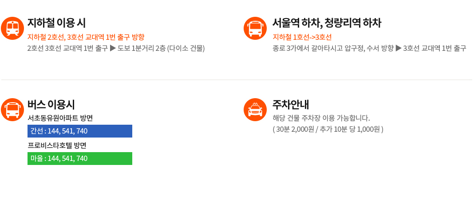Click the blue 간선 bus routes bar
The height and width of the screenshot is (222, 474).
click(x=80, y=131)
